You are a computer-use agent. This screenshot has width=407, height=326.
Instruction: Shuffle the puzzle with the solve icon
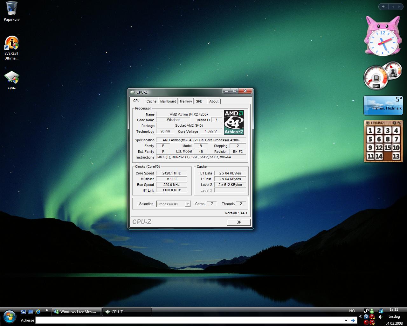(x=399, y=123)
